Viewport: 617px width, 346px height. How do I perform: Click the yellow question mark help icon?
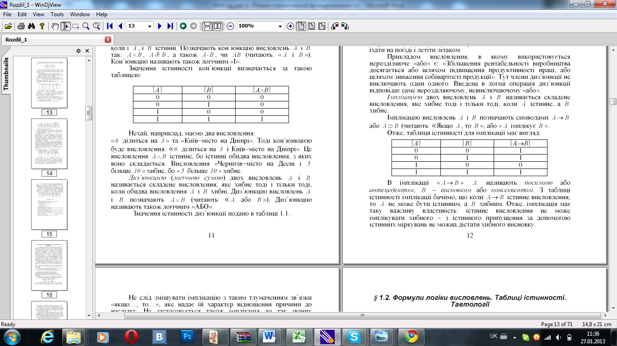[x=42, y=26]
